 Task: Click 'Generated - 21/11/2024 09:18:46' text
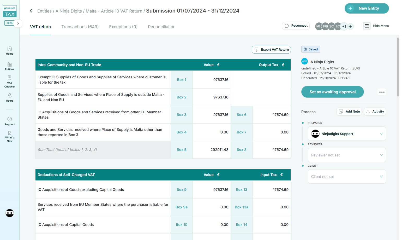click(325, 78)
